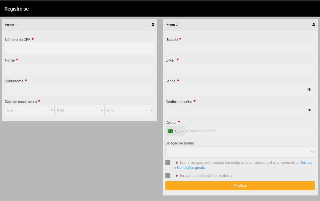Check the terms and conditions confirmation box
This screenshot has width=320, height=201.
pos(168,163)
